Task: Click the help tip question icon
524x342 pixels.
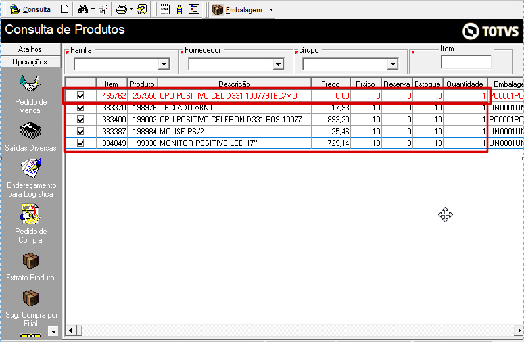Action: tap(142, 9)
